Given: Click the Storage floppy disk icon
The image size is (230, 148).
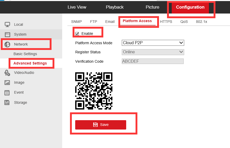Looking at the screenshot, I should 7,102.
